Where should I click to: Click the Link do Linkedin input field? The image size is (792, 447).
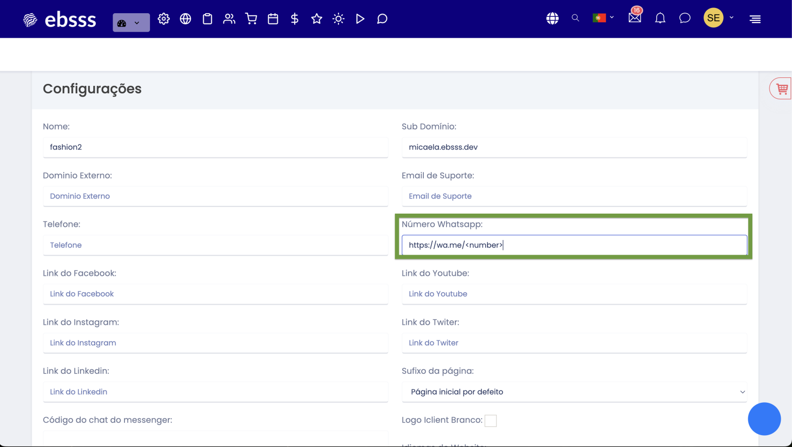point(215,392)
